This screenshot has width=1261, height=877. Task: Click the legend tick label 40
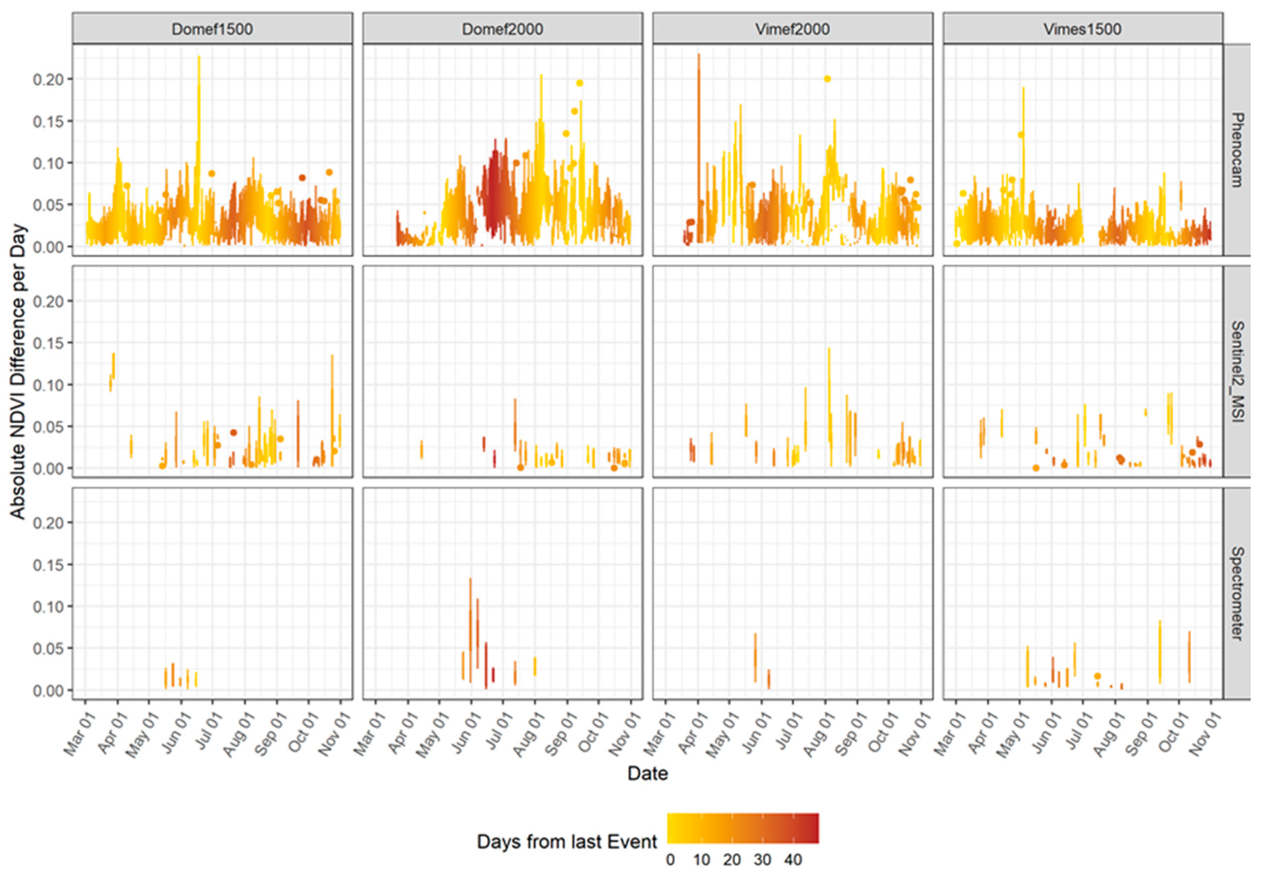coord(793,860)
